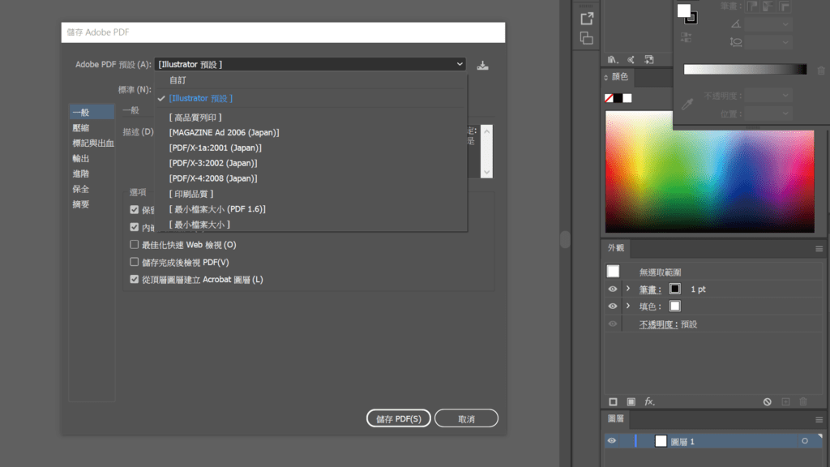
Task: Click the export artboard icon in side strip
Action: 587,19
